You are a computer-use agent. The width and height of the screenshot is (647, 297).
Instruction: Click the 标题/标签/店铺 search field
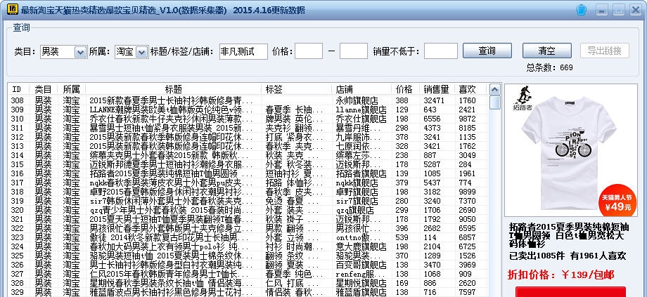(x=243, y=51)
